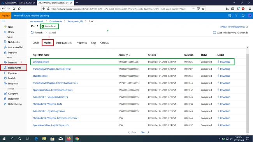Switch to the Properties tab

tap(81, 43)
